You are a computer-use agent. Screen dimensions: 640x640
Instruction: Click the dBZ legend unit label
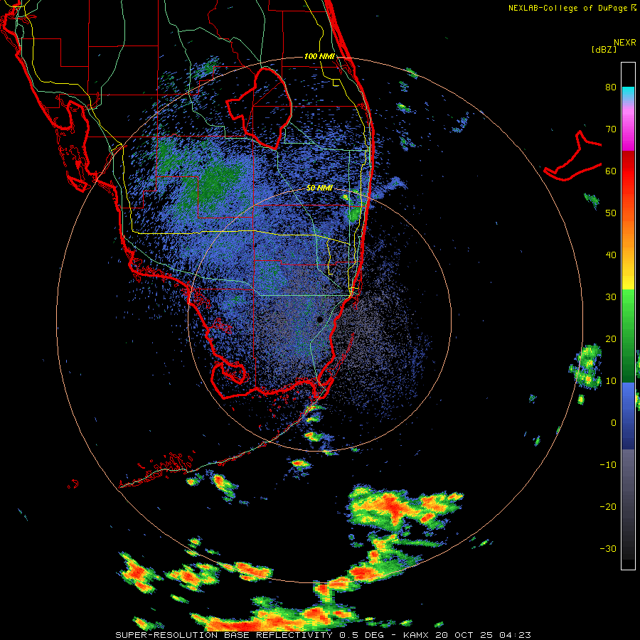604,49
